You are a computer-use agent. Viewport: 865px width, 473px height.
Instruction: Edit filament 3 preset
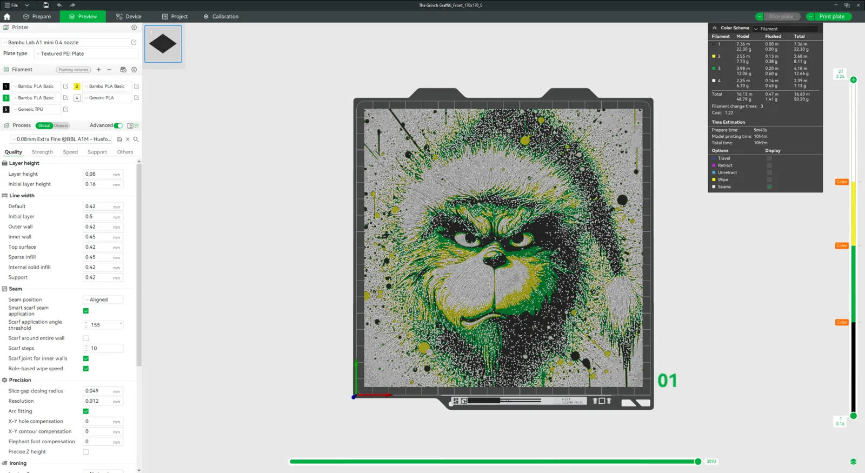(x=65, y=98)
